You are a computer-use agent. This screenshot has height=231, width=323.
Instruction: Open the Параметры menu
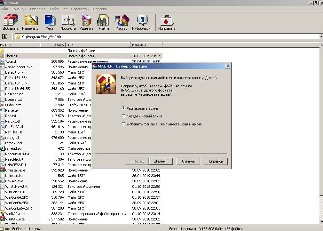pyautogui.click(x=80, y=9)
